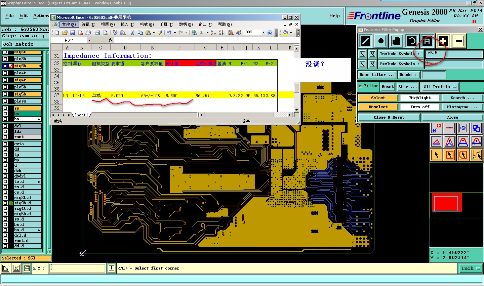
Task: Click Excel vertical scrollbar down arrow
Action: pos(296,110)
